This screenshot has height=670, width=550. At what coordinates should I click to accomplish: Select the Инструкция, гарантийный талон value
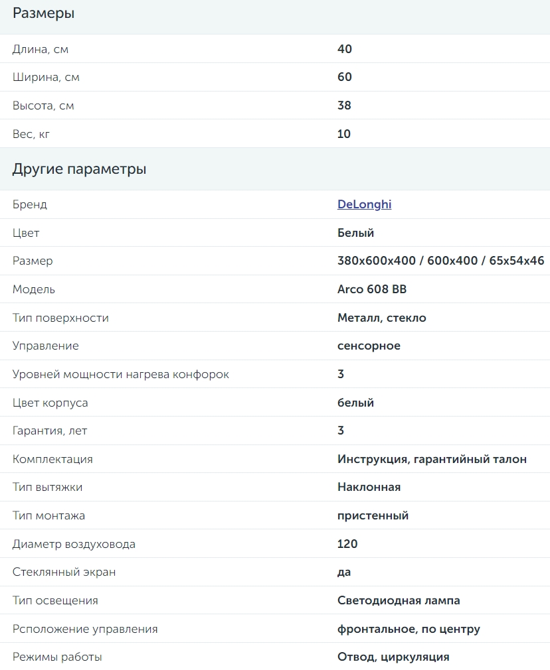(x=432, y=459)
